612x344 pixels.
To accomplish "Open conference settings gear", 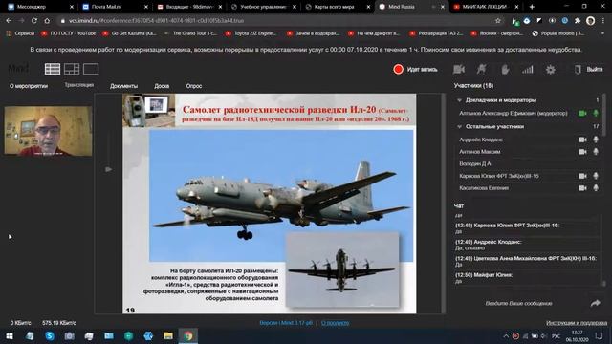I will (551, 70).
